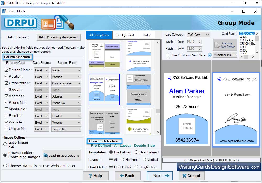Select the olive green Company name template

tap(104, 55)
